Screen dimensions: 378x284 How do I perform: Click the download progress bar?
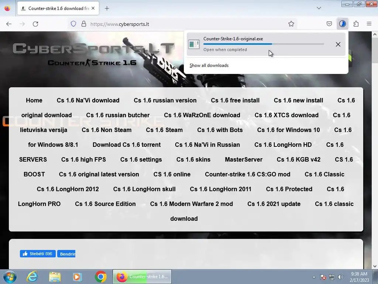click(x=264, y=44)
